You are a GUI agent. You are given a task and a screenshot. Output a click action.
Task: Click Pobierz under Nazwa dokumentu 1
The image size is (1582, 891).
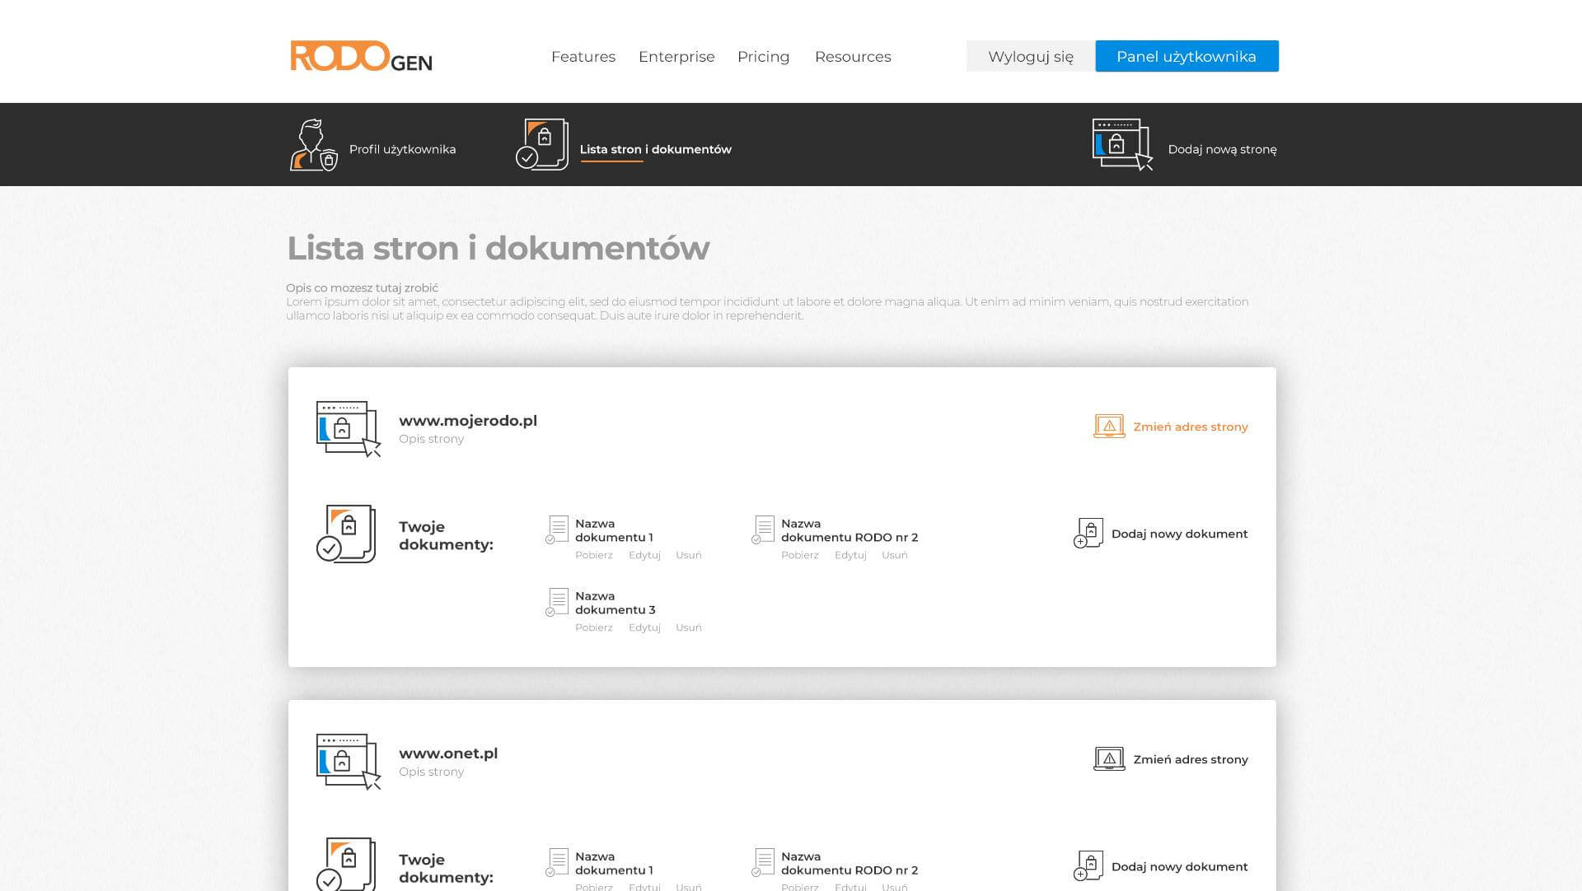click(593, 555)
